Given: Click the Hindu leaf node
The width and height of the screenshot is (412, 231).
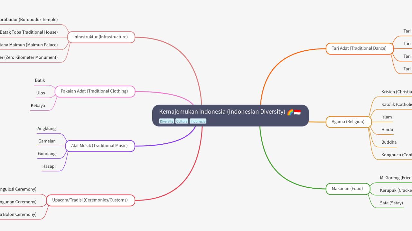Looking at the screenshot, I should (x=387, y=130).
